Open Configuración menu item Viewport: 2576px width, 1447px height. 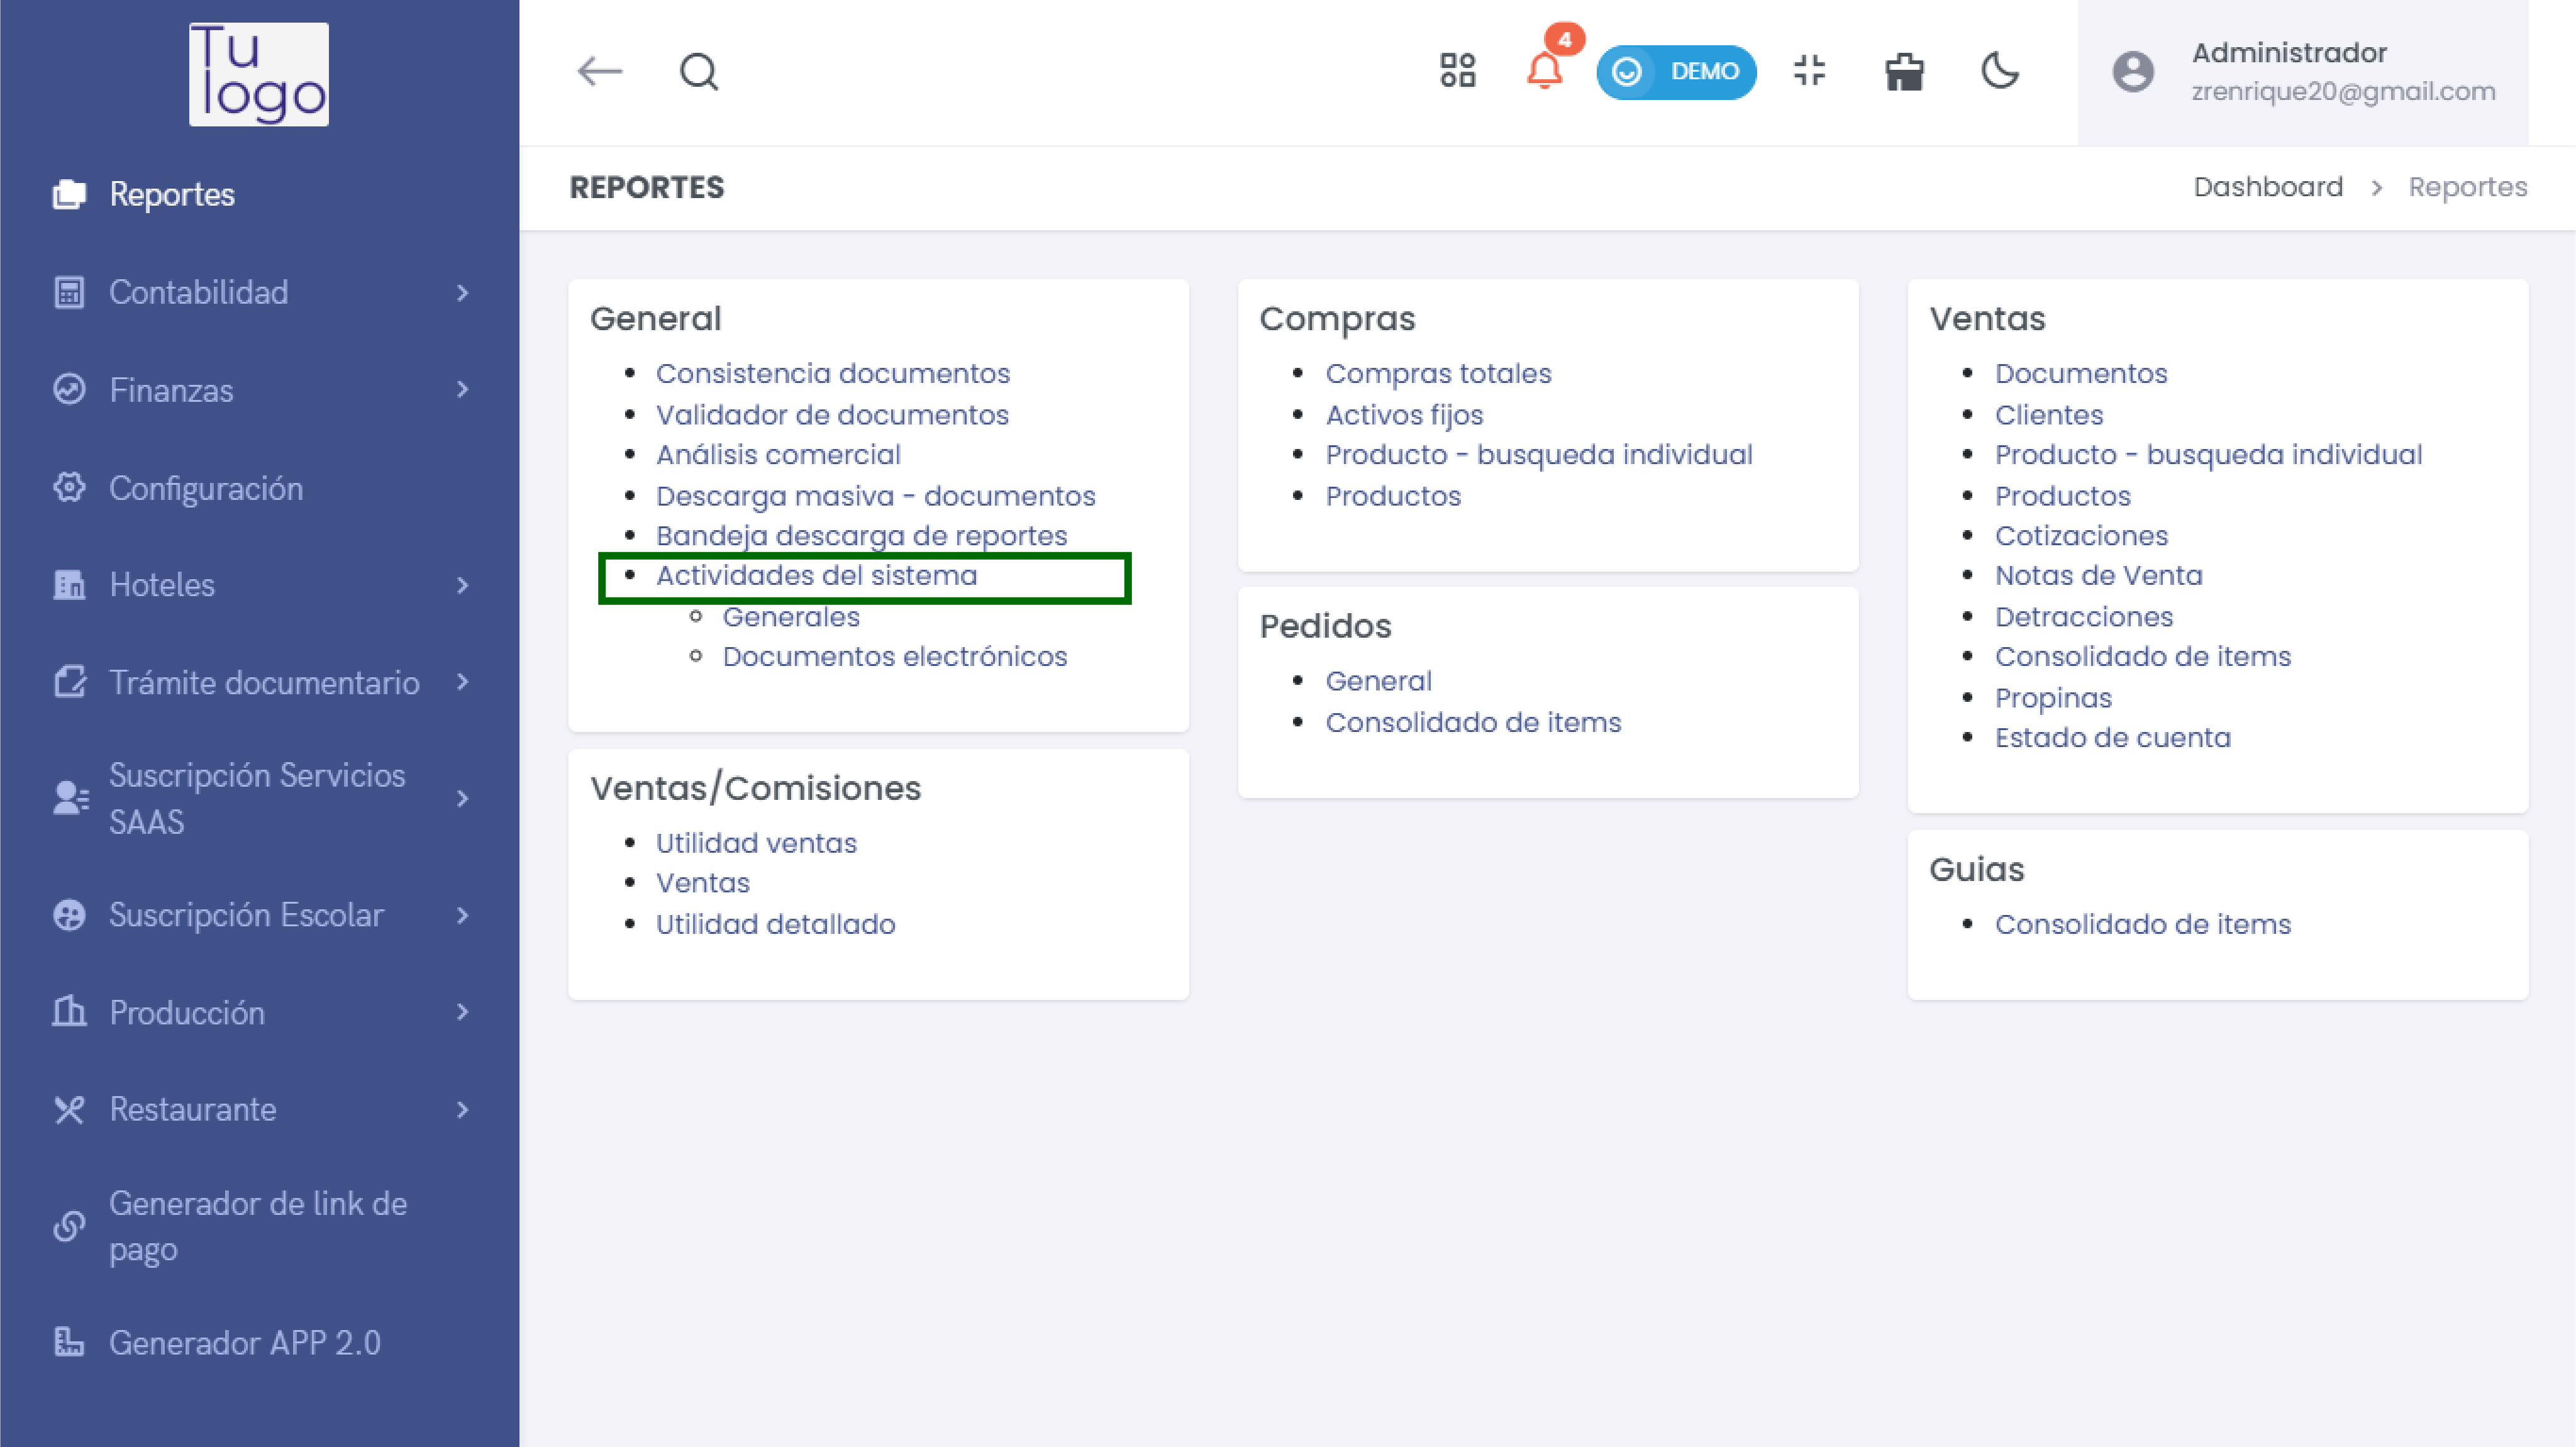[x=206, y=488]
